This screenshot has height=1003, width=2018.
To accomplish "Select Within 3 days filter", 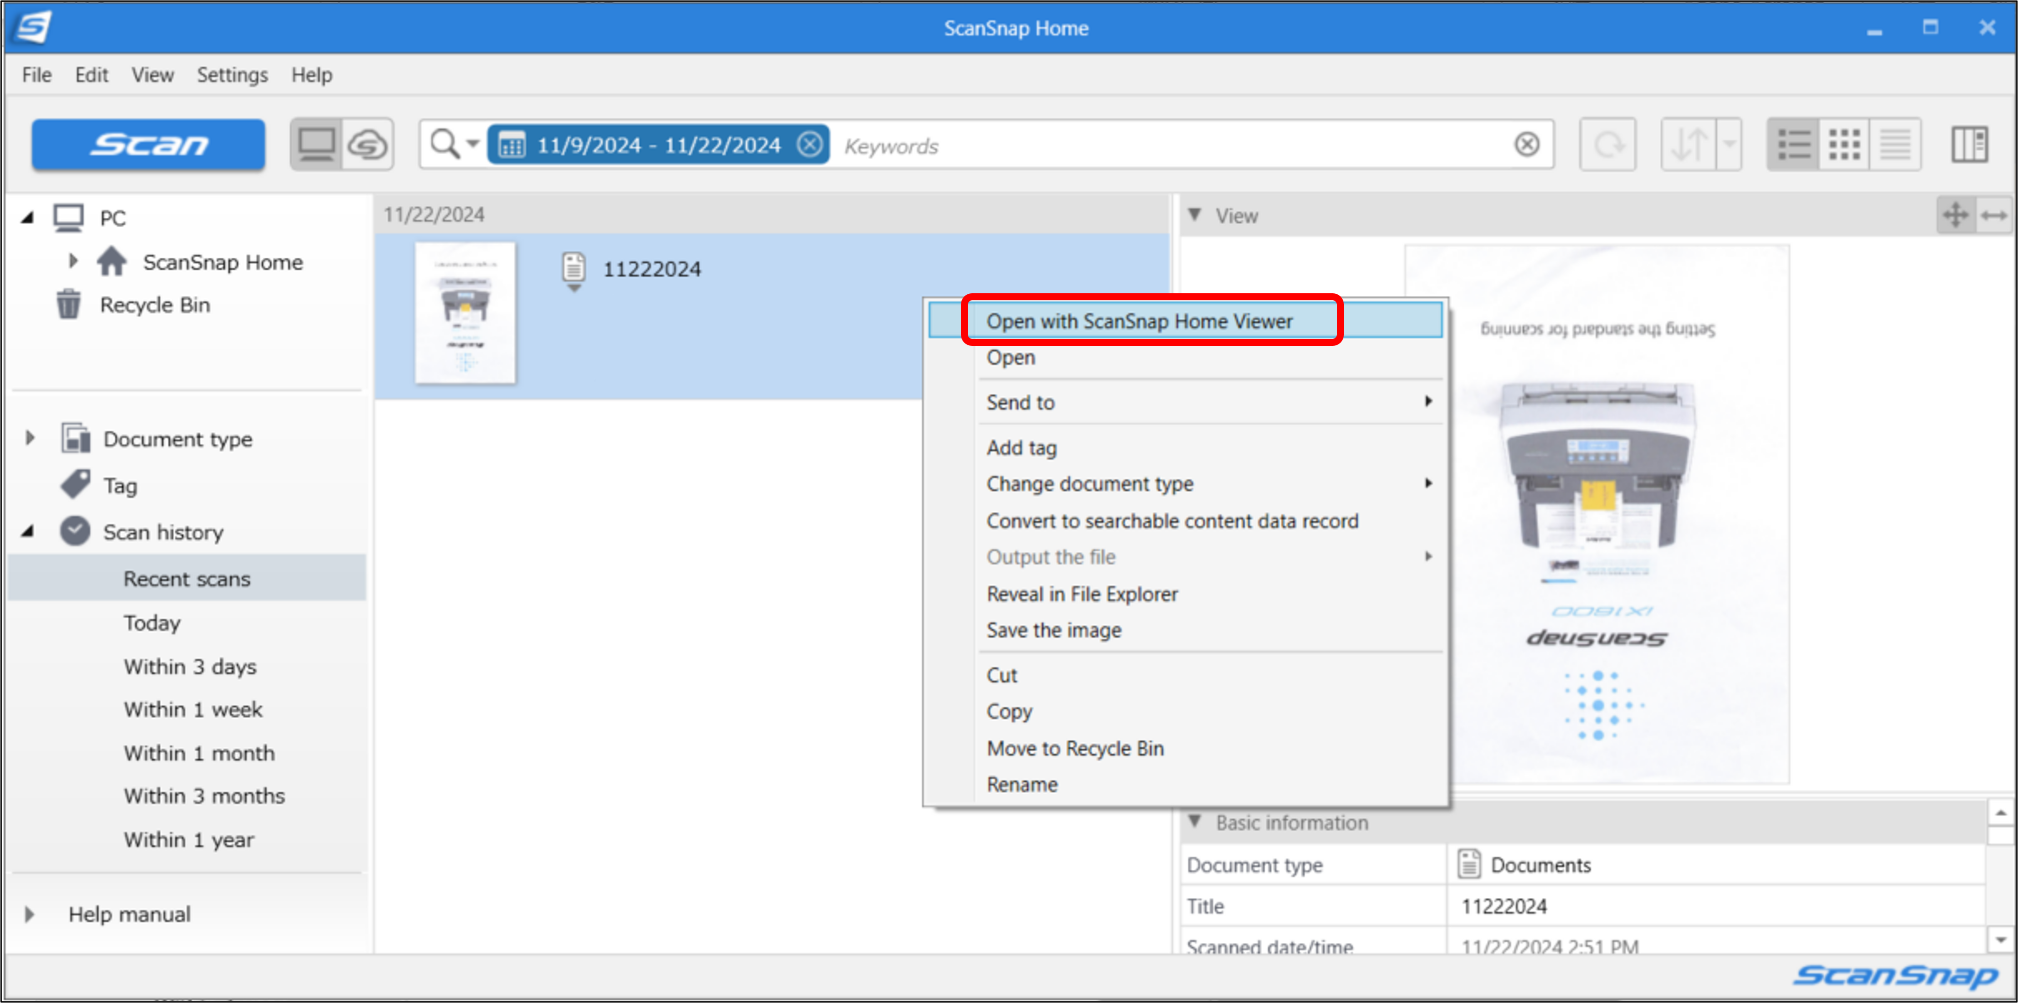I will (190, 667).
